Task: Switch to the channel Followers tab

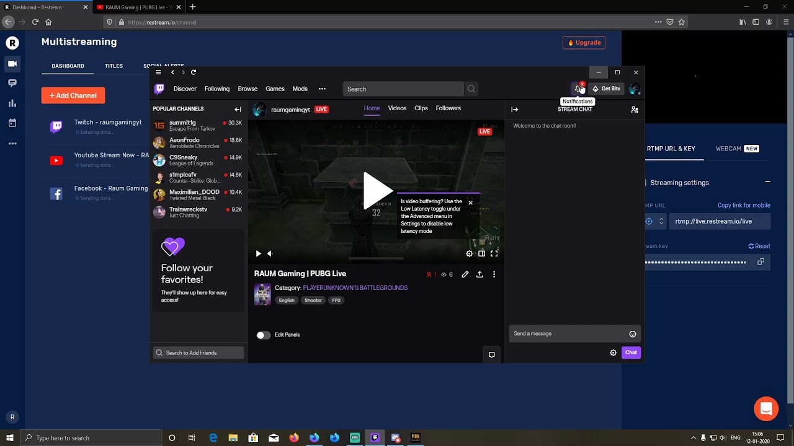Action: point(448,108)
